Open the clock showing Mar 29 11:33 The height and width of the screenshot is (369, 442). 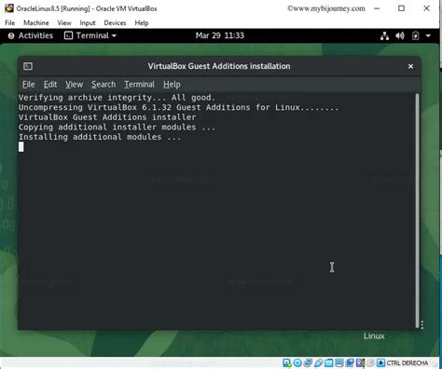point(220,35)
